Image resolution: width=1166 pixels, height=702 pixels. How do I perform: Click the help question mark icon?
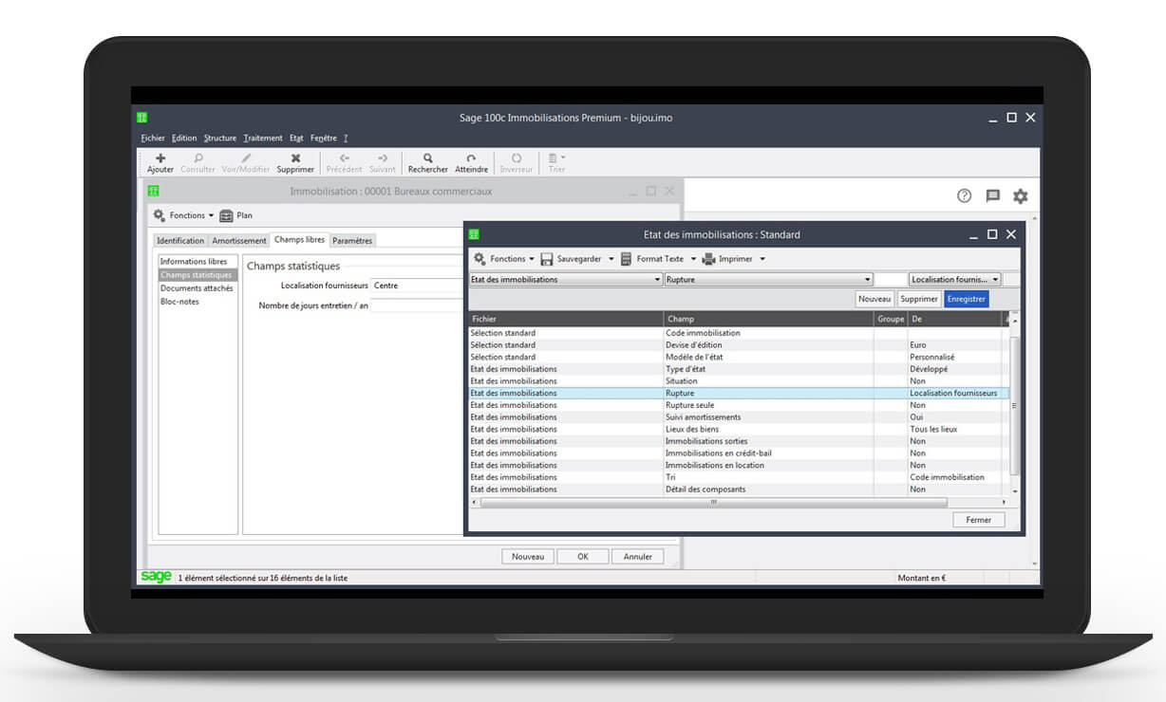tap(965, 196)
